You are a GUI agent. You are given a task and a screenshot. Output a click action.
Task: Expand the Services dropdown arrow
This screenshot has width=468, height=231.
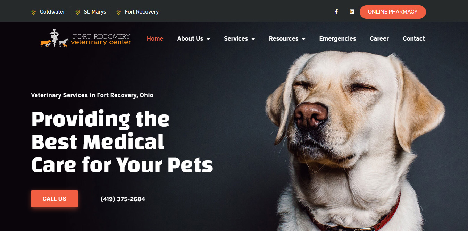[x=253, y=39]
